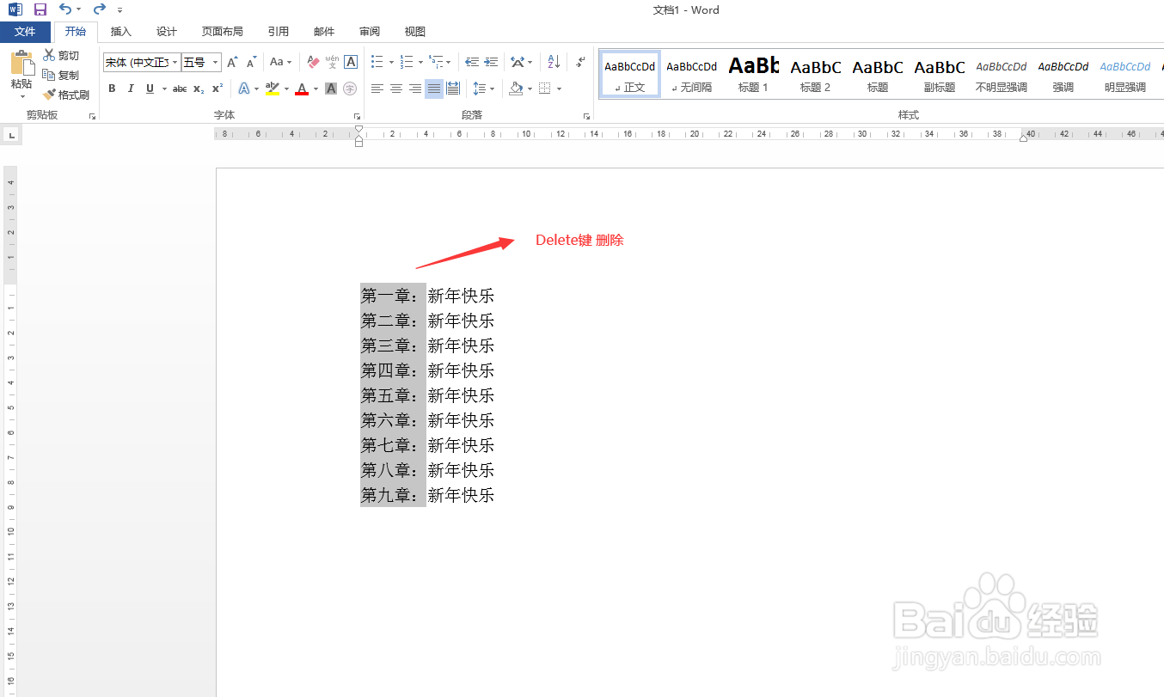1164x697 pixels.
Task: Apply superscript formatting
Action: [217, 89]
